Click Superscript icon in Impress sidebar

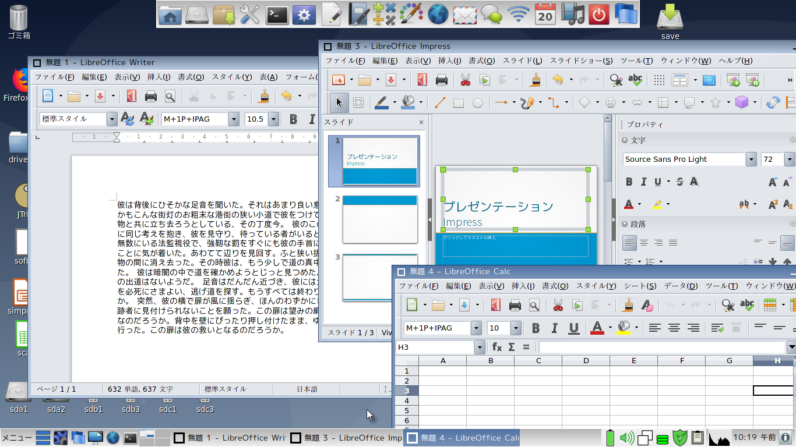pyautogui.click(x=773, y=204)
